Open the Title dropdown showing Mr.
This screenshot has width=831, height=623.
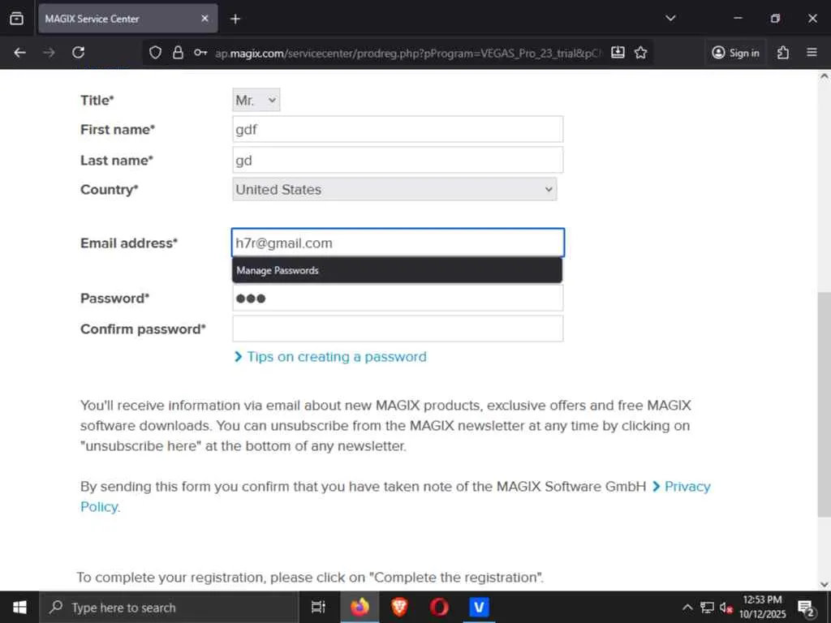256,100
